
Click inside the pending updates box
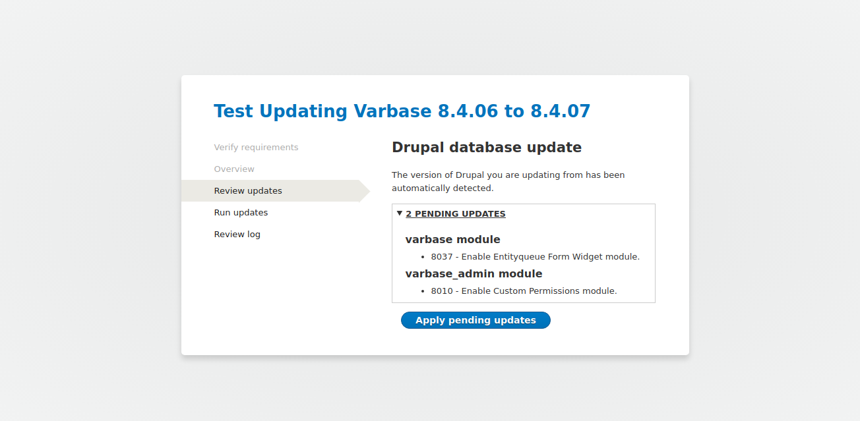523,253
